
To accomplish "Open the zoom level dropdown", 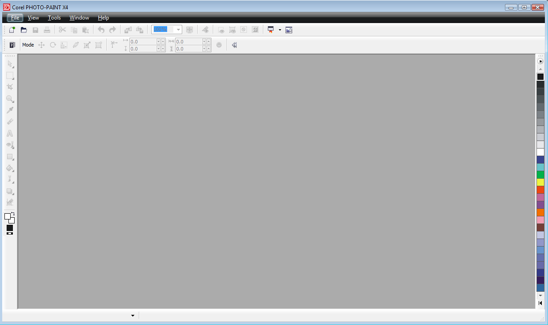I will (178, 30).
